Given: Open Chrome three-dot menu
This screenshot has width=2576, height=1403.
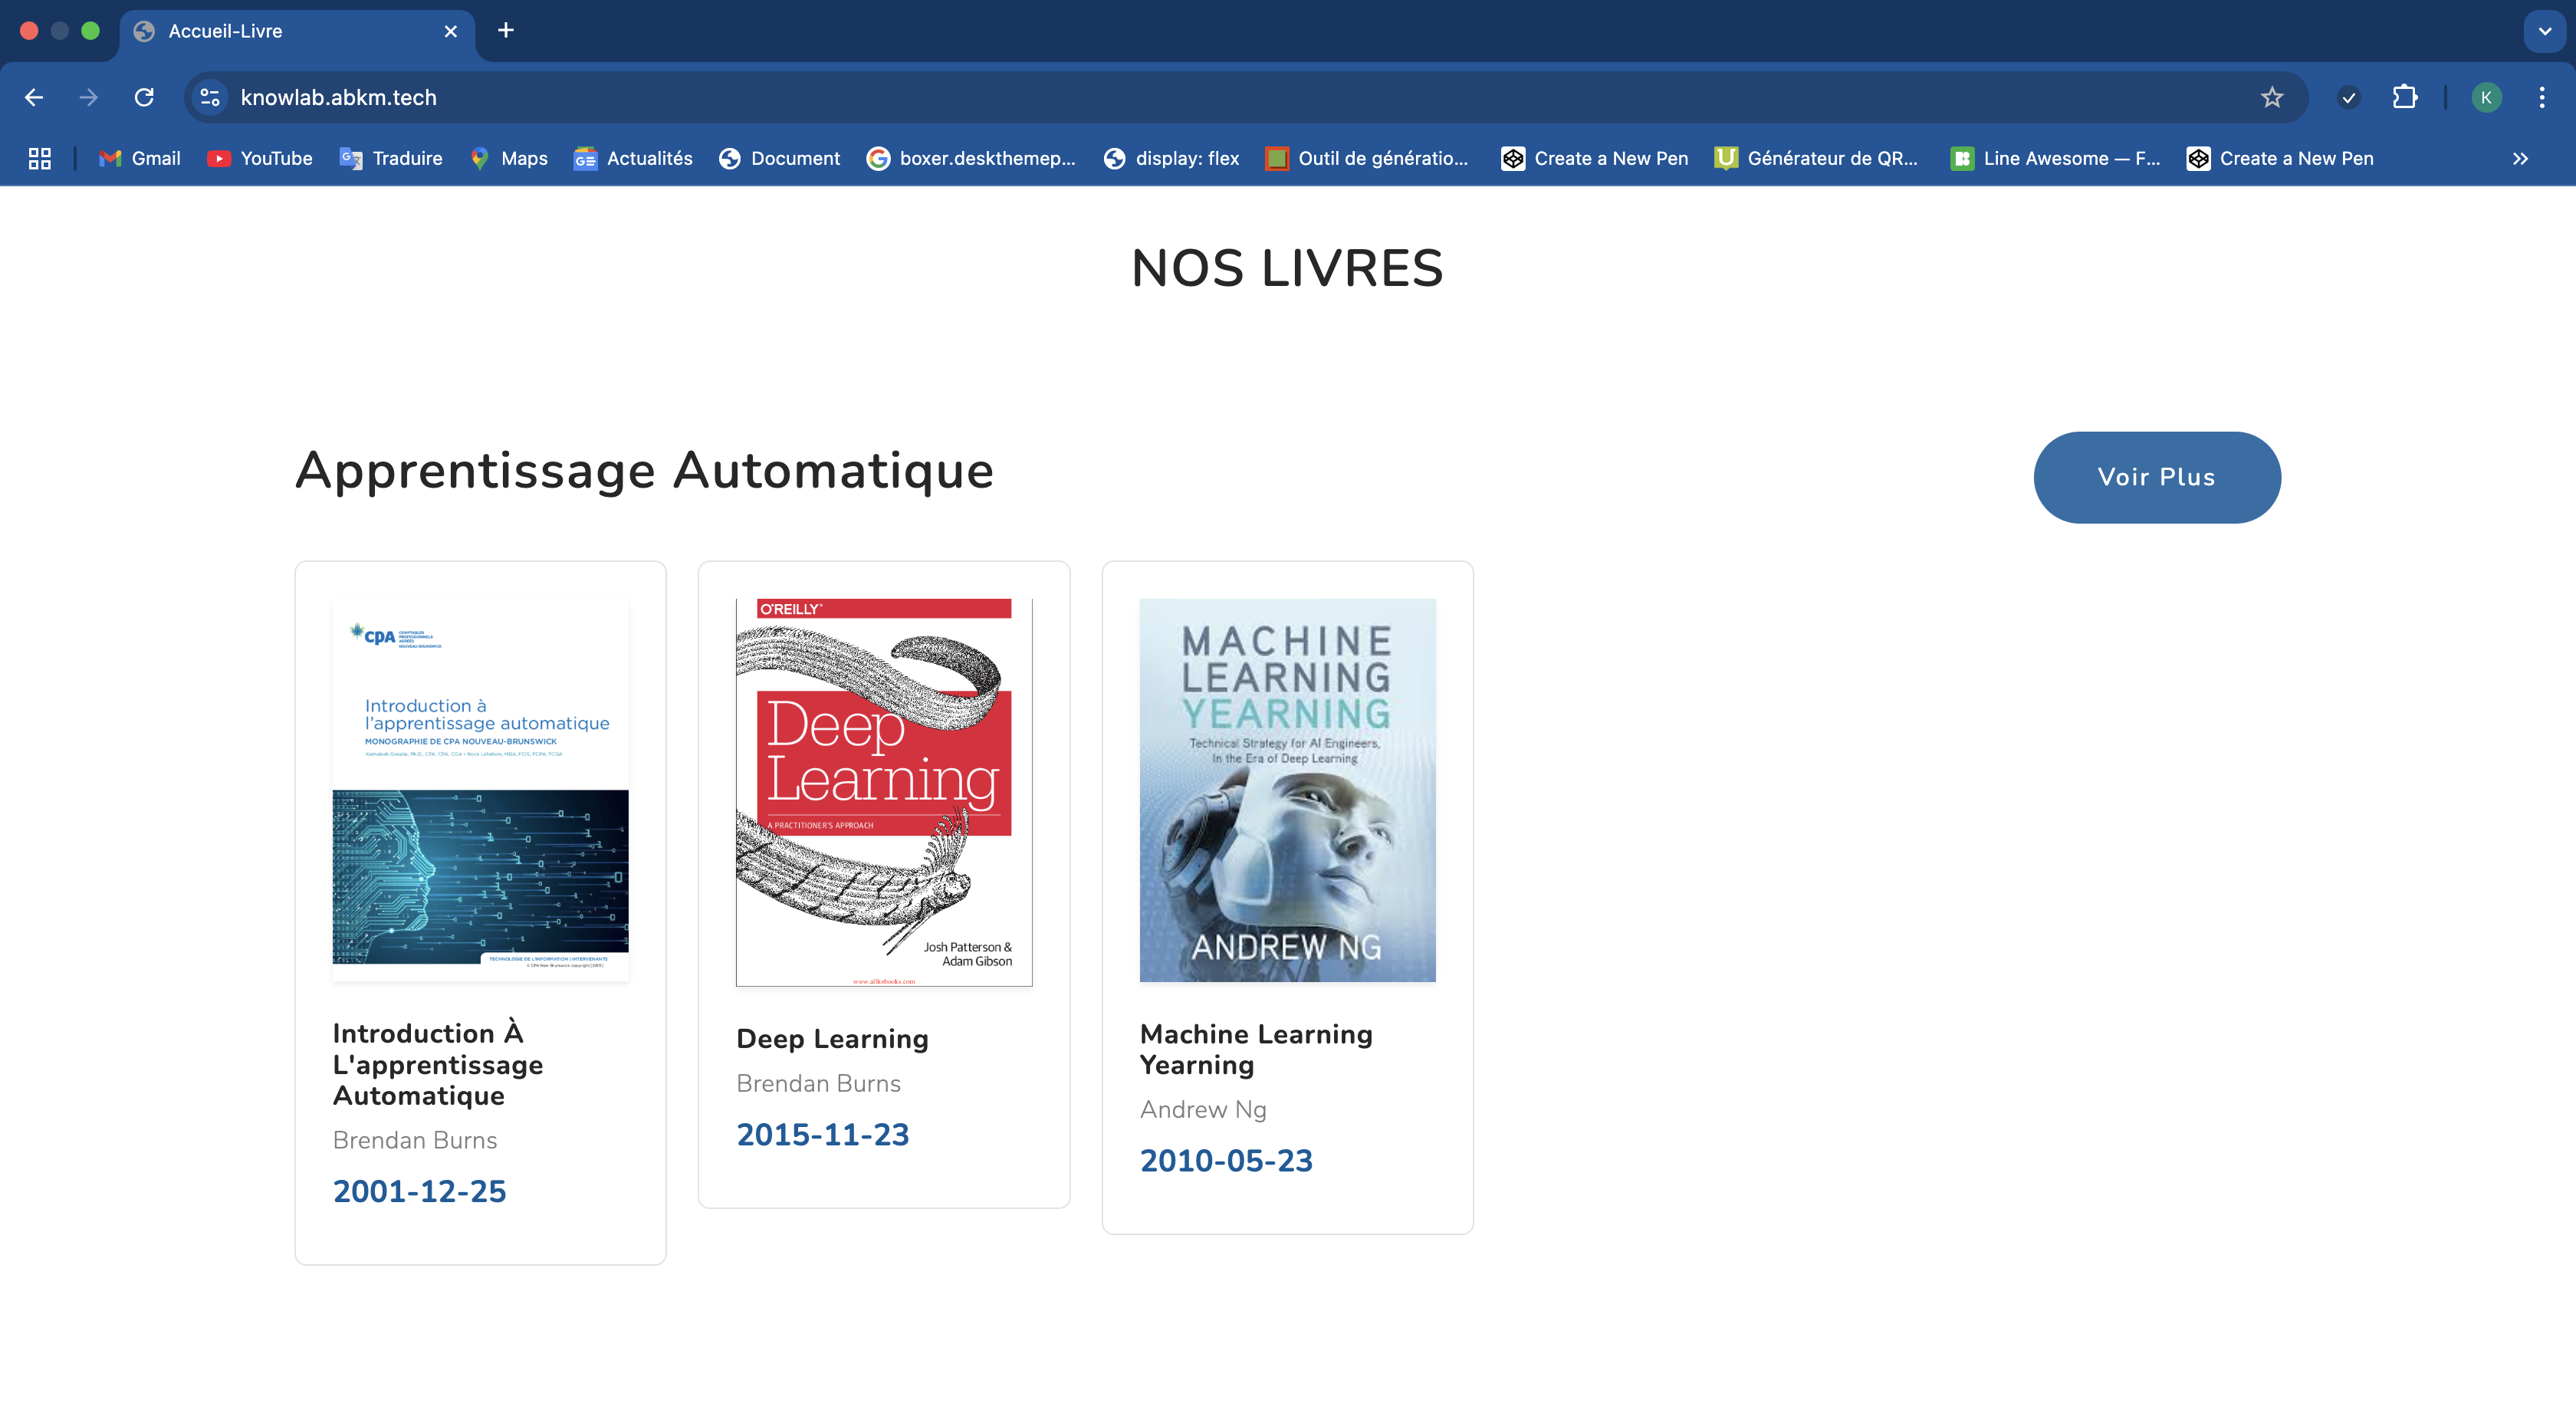Looking at the screenshot, I should pos(2541,97).
